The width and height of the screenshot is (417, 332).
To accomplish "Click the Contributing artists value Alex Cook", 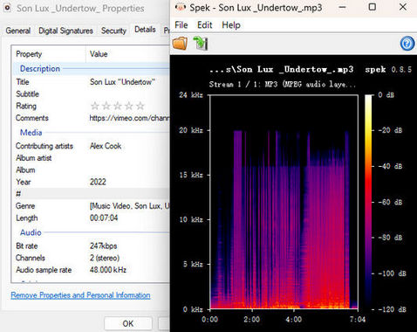I will [x=106, y=146].
